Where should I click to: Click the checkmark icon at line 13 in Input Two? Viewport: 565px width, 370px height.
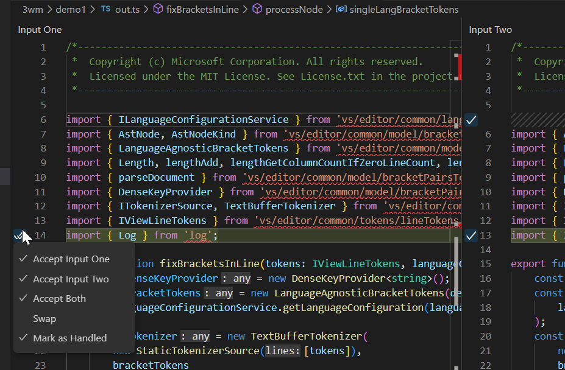[471, 235]
